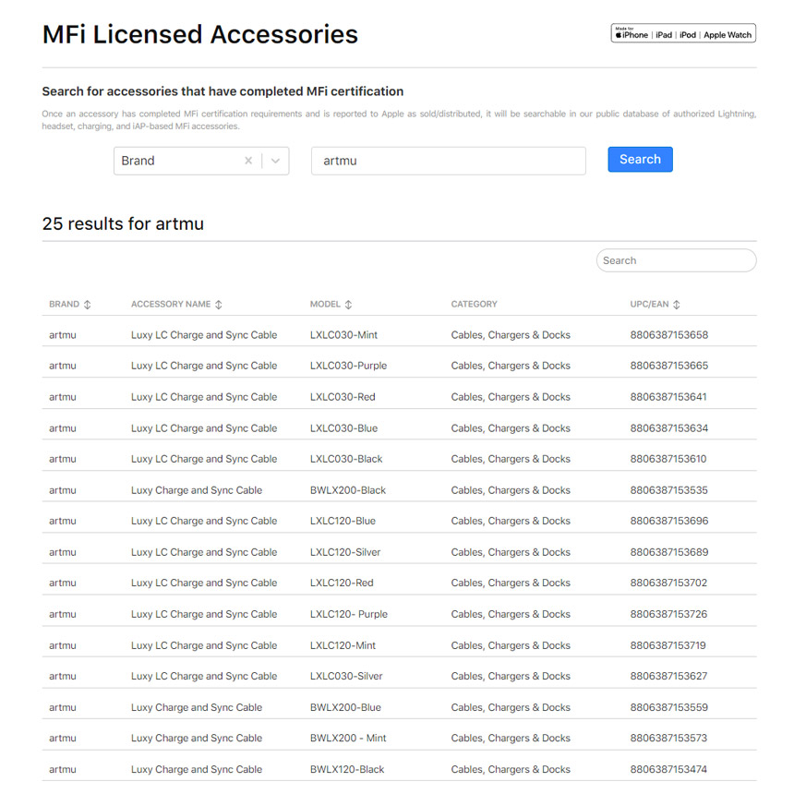Open the Brand search-type combo box

201,161
